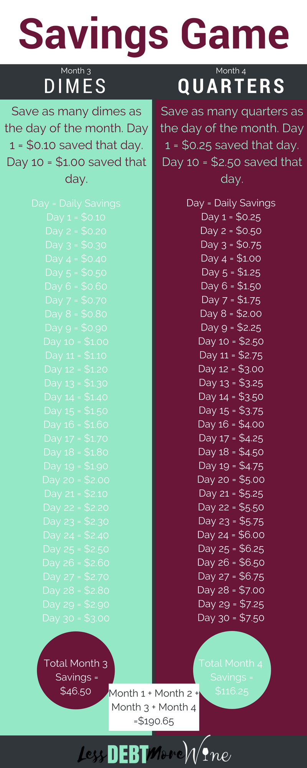The width and height of the screenshot is (307, 768).
Task: Click dimes row Day 1 = $0.10
Action: [x=76, y=217]
